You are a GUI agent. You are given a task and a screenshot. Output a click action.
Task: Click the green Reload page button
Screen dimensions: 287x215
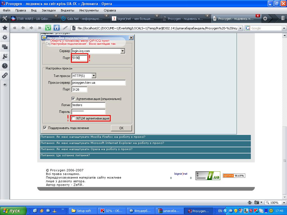point(48,28)
